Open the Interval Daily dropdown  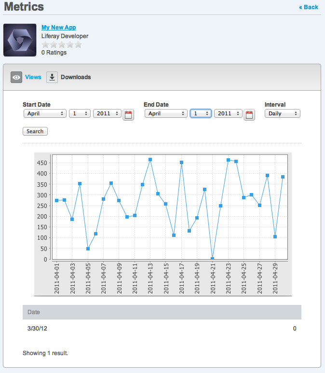click(283, 113)
